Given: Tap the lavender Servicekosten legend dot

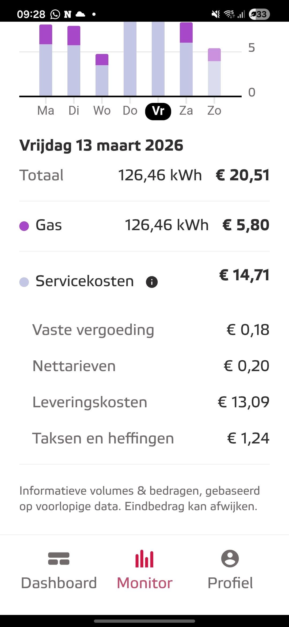Looking at the screenshot, I should click(24, 282).
